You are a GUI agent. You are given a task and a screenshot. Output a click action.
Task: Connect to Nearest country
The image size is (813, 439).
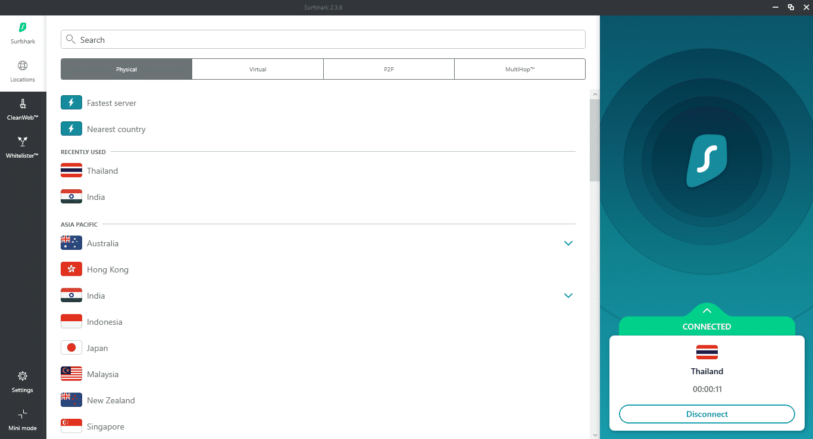coord(318,129)
